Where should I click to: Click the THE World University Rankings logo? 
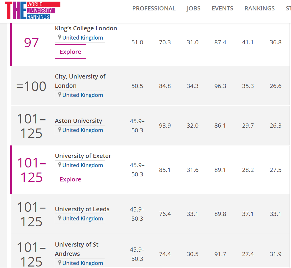33,10
